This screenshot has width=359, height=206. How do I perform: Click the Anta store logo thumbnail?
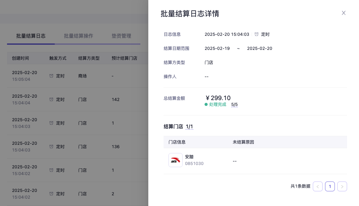tap(176, 160)
